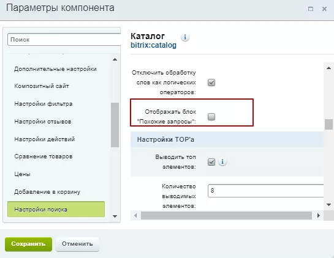Select Сравнение товаров in the sidebar
The image size is (334, 258).
pos(44,157)
